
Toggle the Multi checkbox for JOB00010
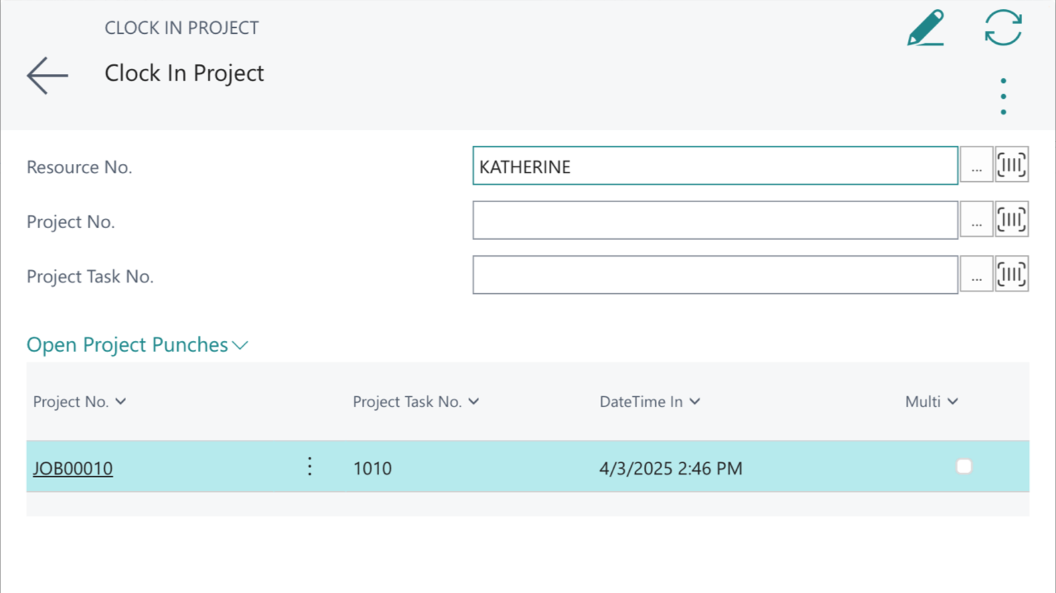[964, 466]
